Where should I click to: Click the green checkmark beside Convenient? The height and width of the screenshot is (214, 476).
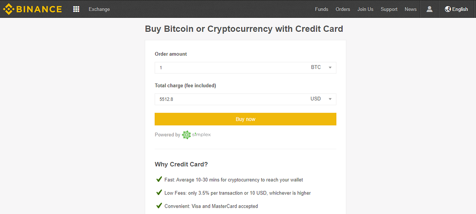(x=159, y=206)
